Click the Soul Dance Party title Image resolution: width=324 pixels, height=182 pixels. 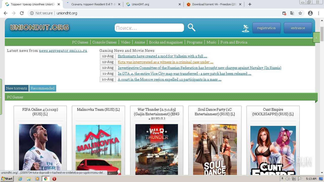(215, 112)
